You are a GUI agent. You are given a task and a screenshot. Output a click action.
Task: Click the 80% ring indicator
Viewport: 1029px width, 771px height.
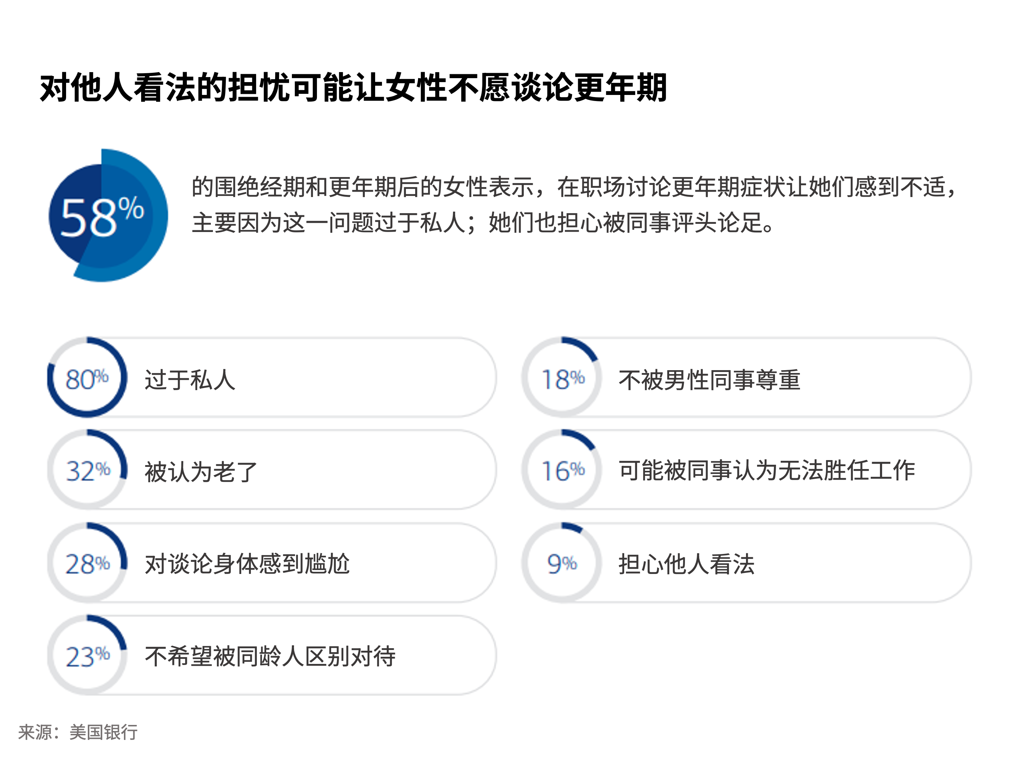pos(87,377)
